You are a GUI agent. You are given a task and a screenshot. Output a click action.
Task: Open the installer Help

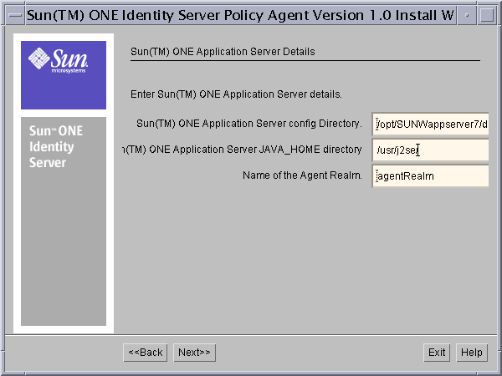click(x=472, y=353)
